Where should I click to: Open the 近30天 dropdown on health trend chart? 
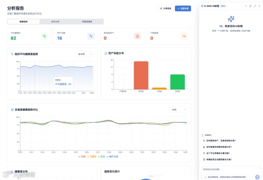click(85, 54)
